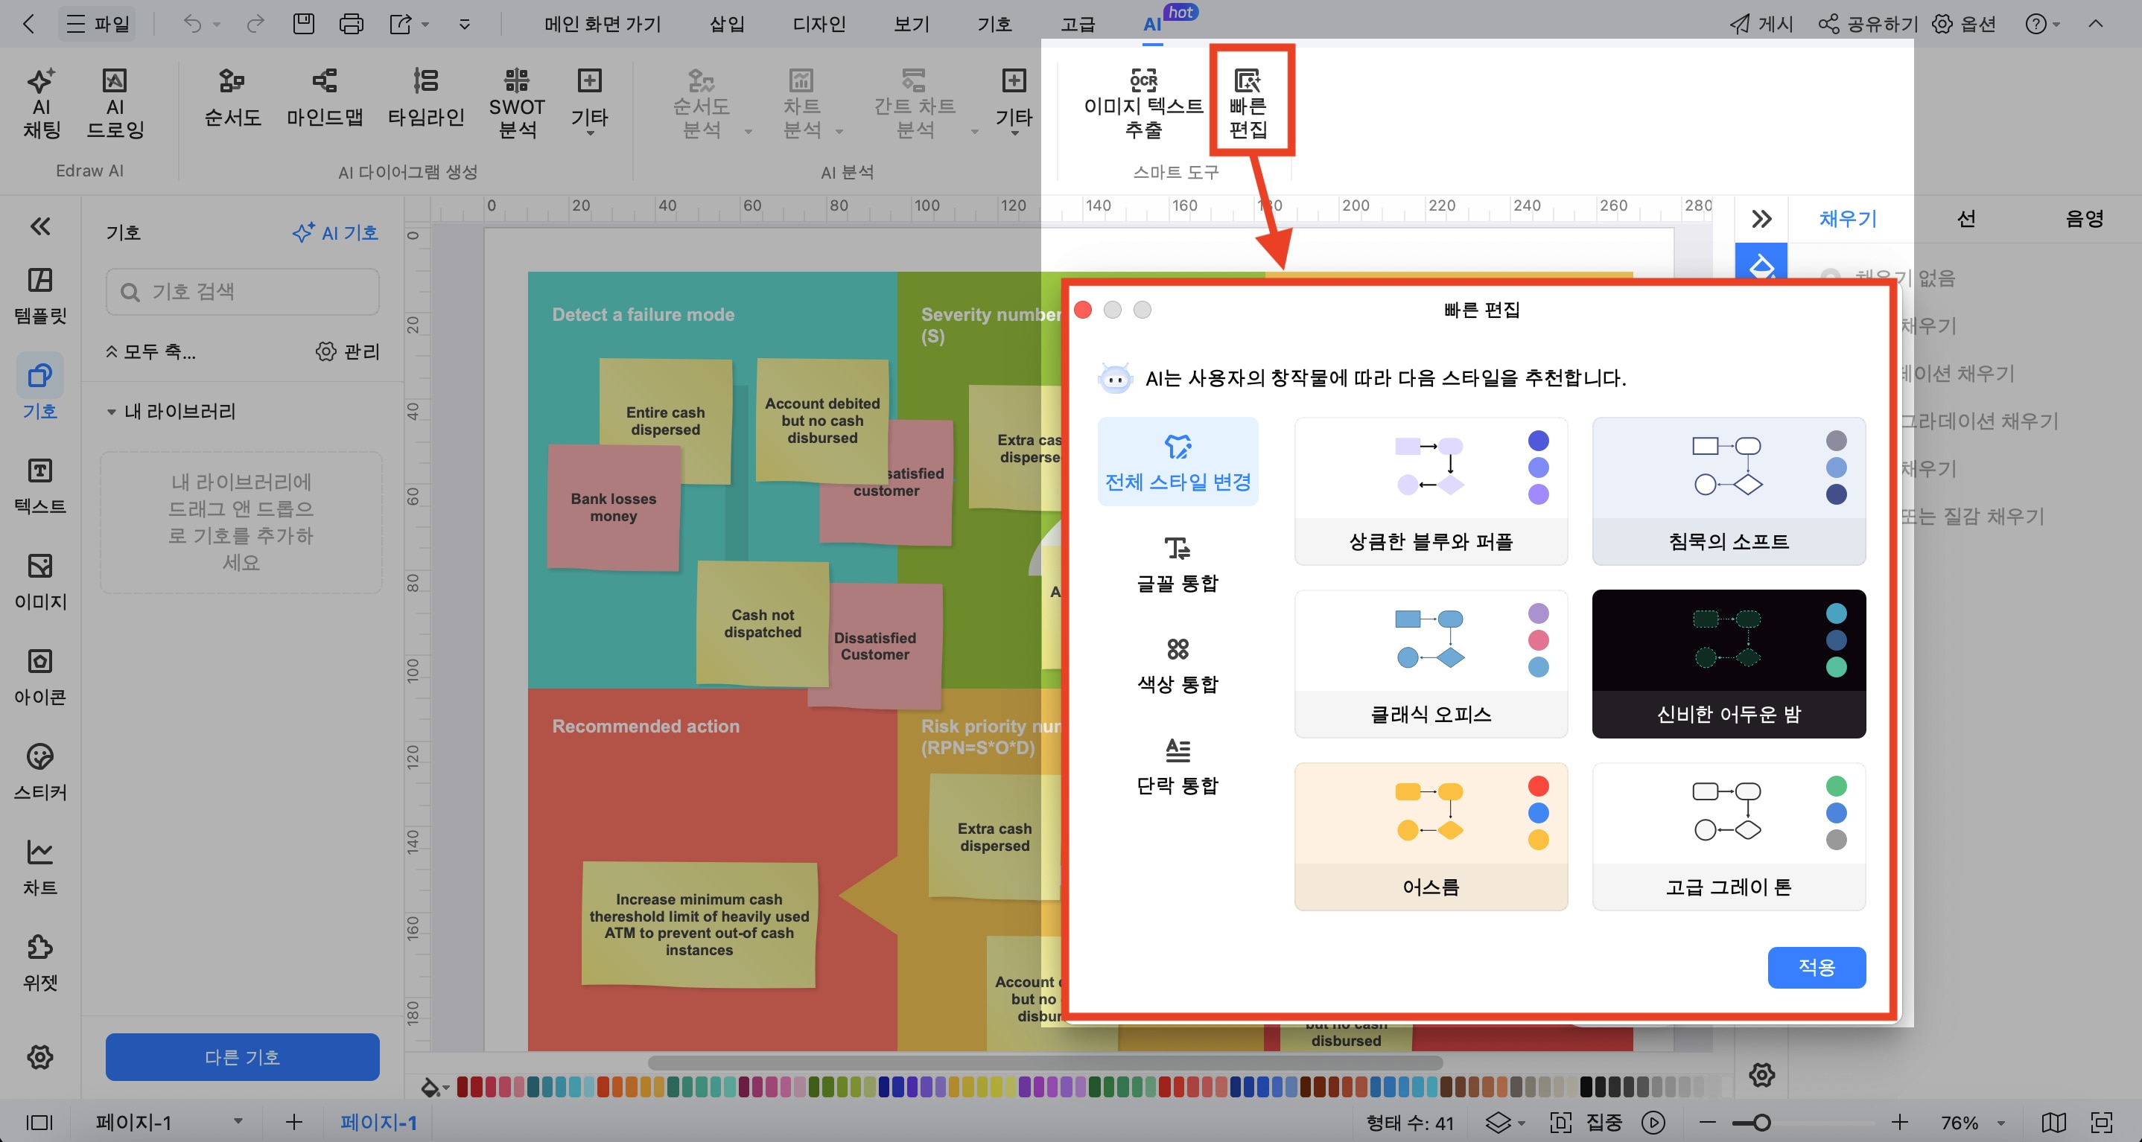Open the 페이지-1 page selector dropdown
Screen dimensions: 2142x1142
238,1121
